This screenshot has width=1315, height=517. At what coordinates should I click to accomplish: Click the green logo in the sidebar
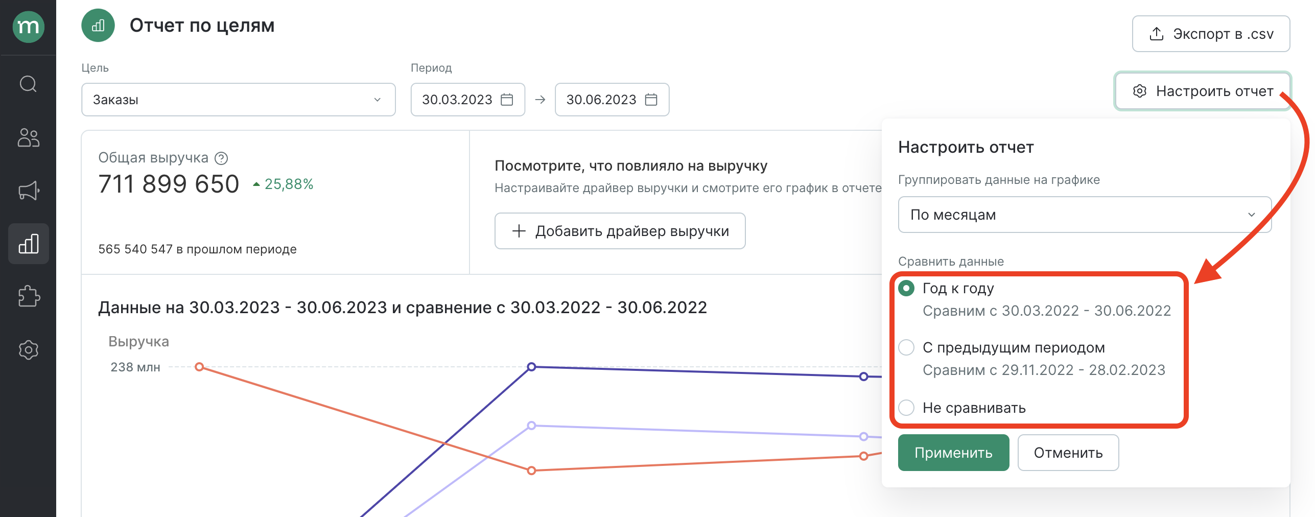(28, 27)
